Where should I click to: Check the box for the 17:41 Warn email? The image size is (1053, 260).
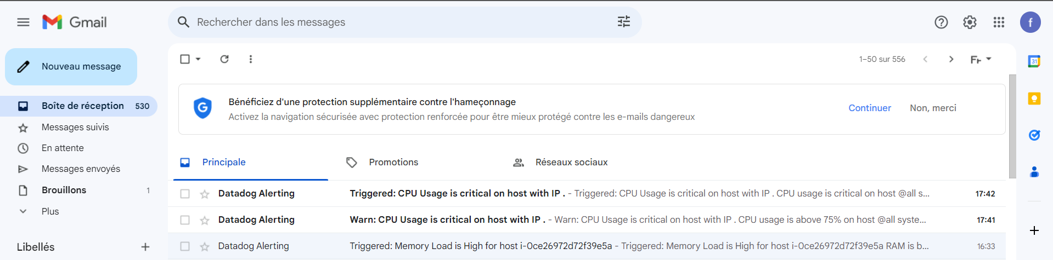pos(185,220)
